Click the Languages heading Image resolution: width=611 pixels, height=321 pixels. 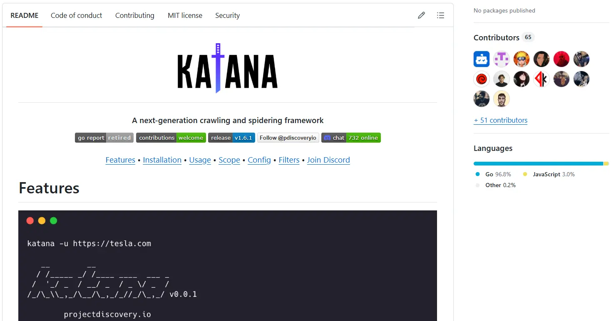click(x=493, y=148)
